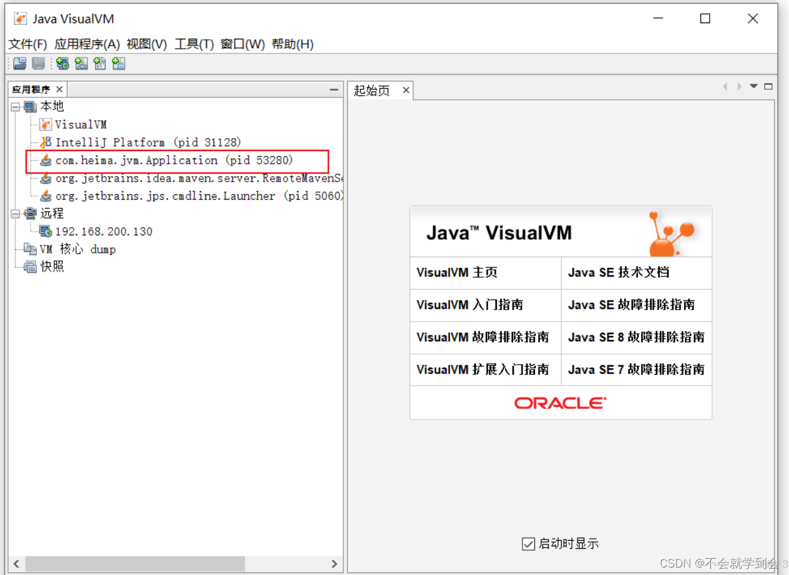Minimize the 应用程序 panel

click(334, 89)
